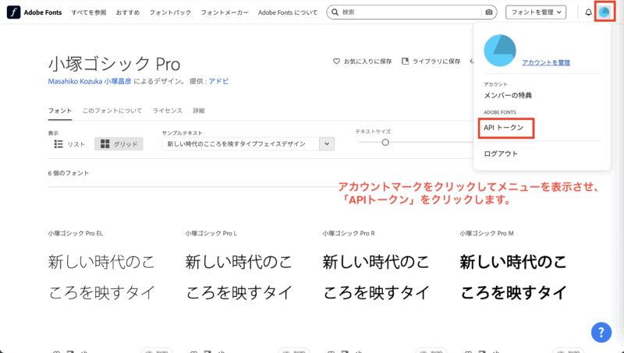Click お気に入りに保存 text button
Image resolution: width=624 pixels, height=353 pixels.
(x=367, y=62)
